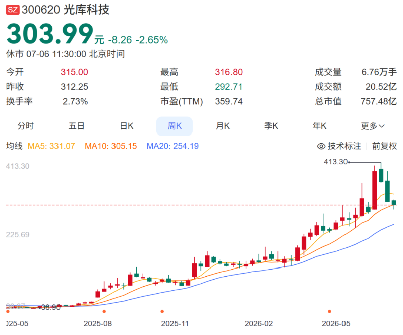403x335 pixels.
Task: Click the 昨收 value 312.25
Action: 74,87
